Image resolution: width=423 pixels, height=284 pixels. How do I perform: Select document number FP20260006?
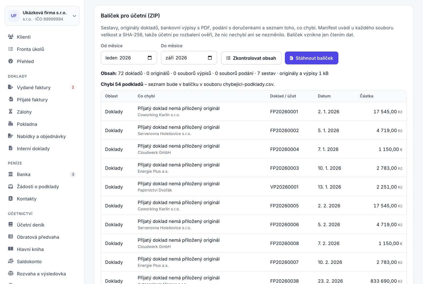tap(284, 225)
